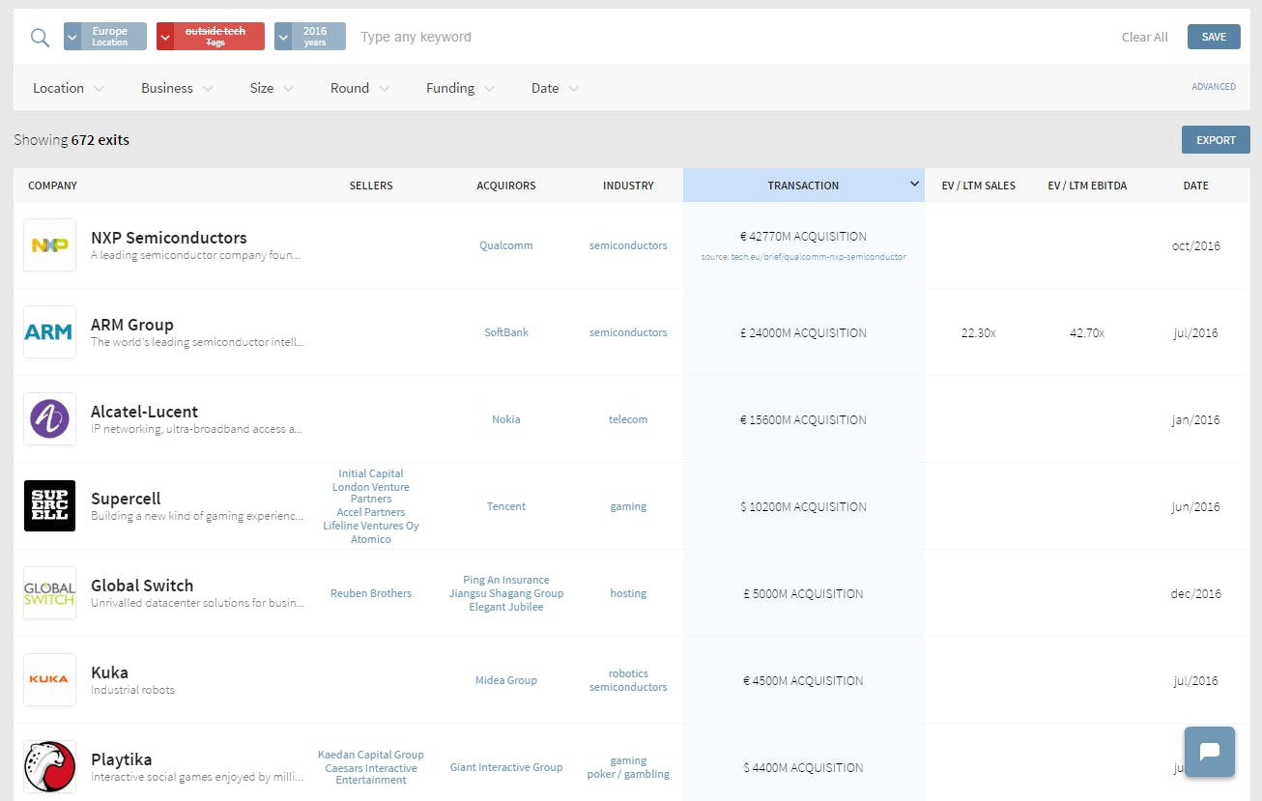
Task: Click the Export button
Action: click(x=1215, y=140)
